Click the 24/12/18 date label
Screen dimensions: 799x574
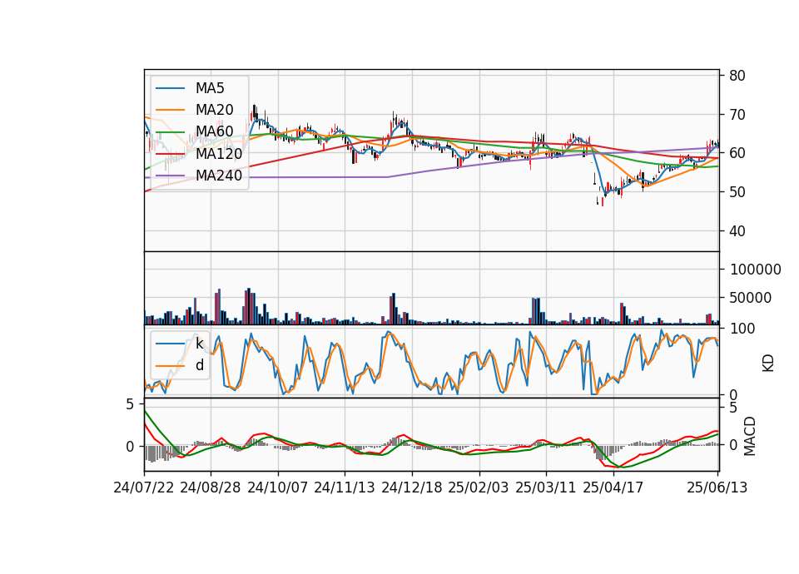tap(412, 487)
